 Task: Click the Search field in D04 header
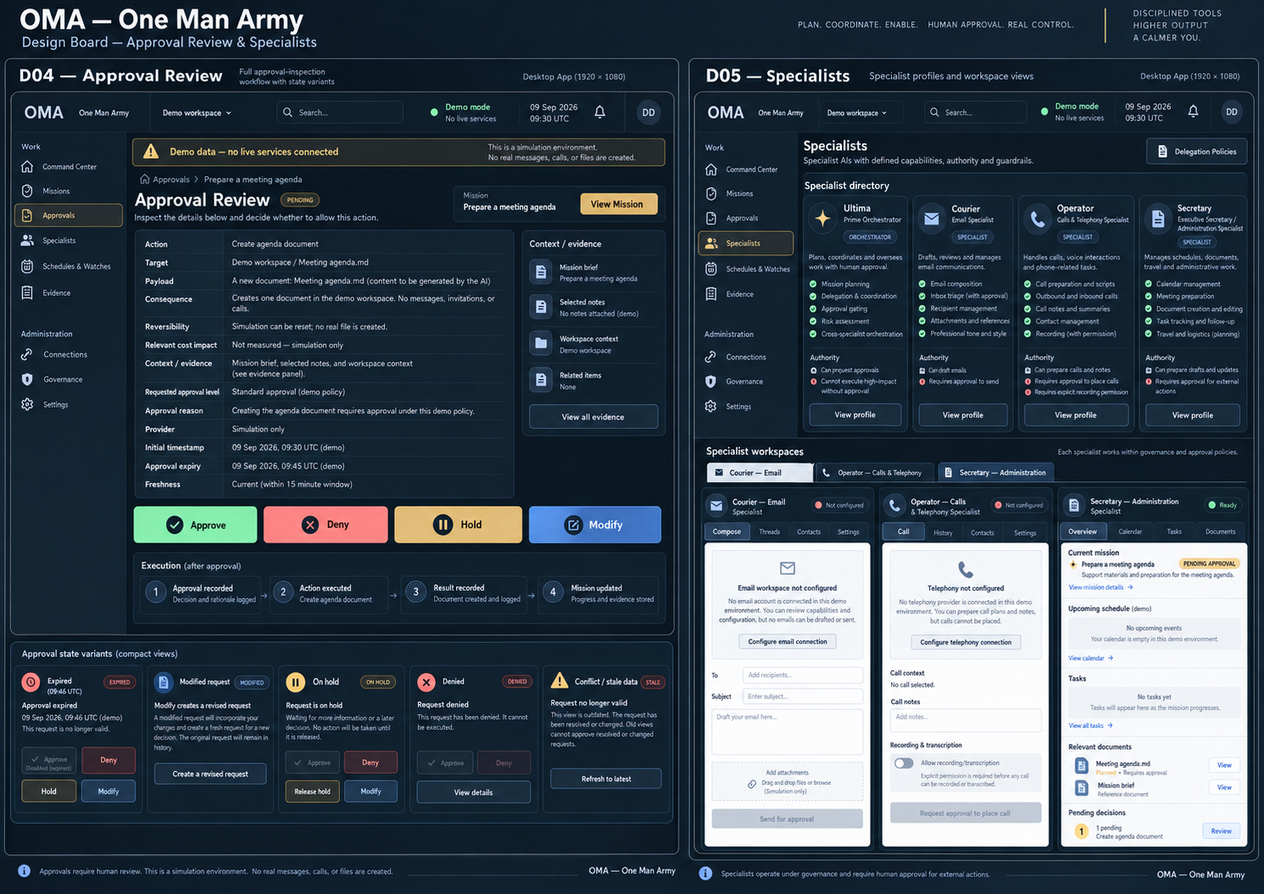click(x=340, y=113)
